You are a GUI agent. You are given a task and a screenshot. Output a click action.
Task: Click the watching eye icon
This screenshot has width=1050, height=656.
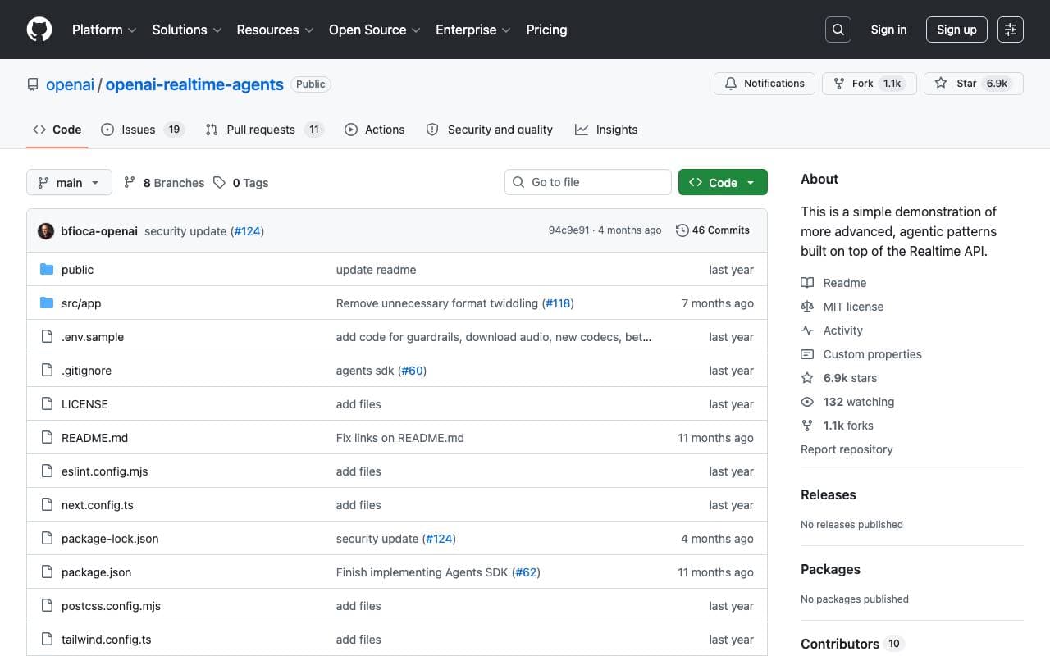tap(807, 402)
